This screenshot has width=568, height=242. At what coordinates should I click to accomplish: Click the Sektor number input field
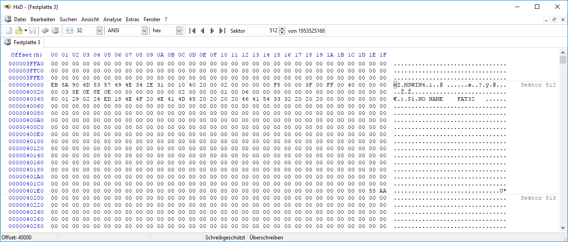click(263, 30)
